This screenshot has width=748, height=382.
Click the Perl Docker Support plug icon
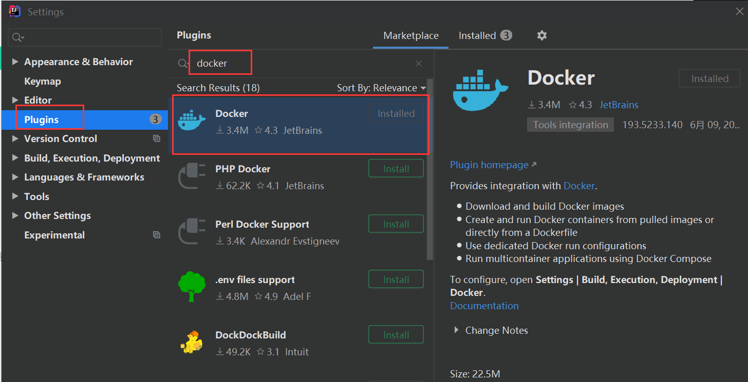pyautogui.click(x=191, y=231)
